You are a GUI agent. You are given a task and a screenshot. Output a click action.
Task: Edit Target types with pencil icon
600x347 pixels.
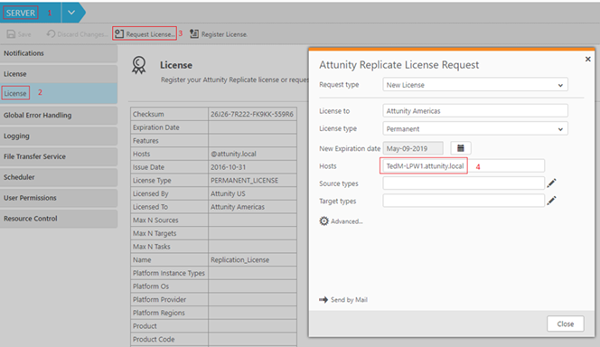(551, 201)
